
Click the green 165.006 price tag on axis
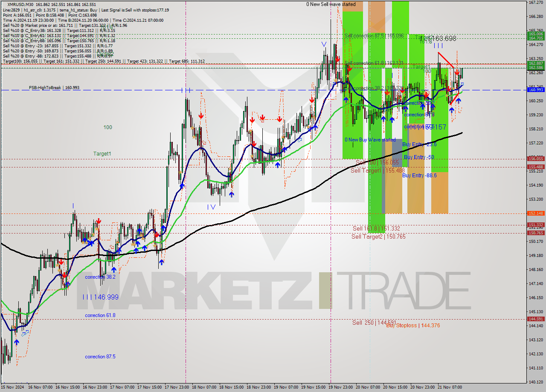(536, 34)
